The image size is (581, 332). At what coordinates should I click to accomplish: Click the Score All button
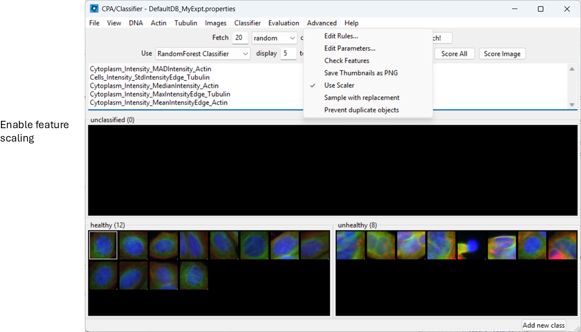[x=454, y=53]
